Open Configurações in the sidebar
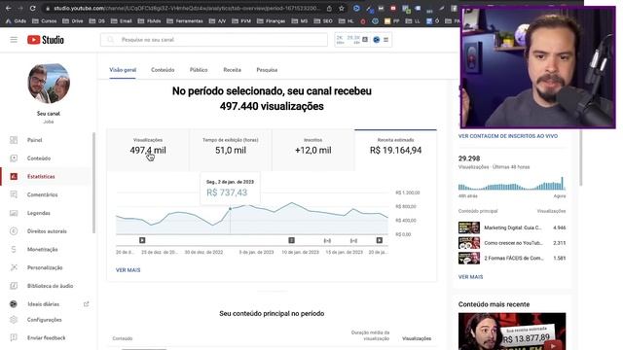Image resolution: width=623 pixels, height=350 pixels. (44, 320)
